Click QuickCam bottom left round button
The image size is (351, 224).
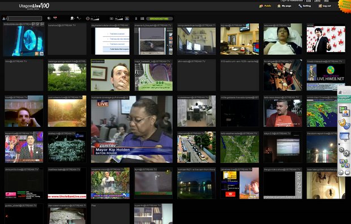pos(341,173)
